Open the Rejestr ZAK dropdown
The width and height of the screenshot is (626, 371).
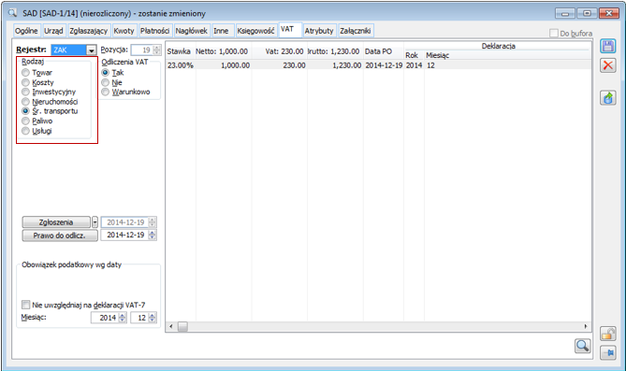pos(92,50)
